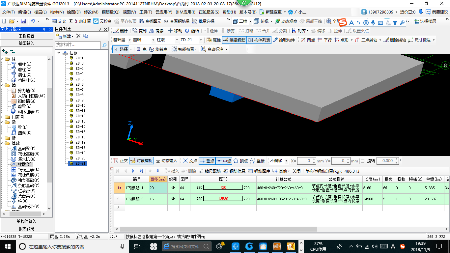450x253 pixels.
Task: Click the 搜索构件 search input field
Action: coord(78,45)
